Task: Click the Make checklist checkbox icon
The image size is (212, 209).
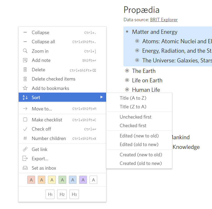Action: coord(25,120)
